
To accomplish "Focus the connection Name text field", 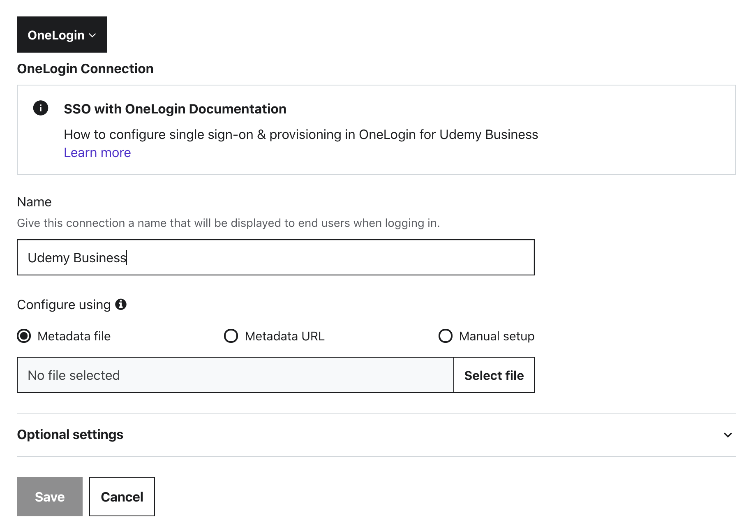I will (275, 257).
